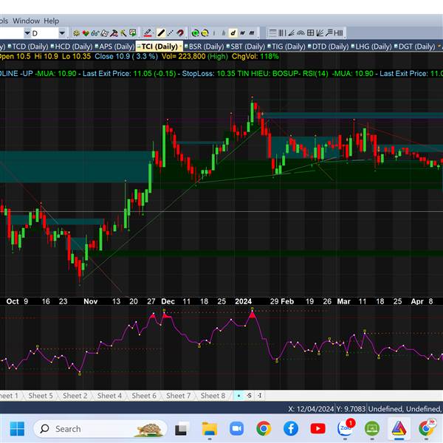Viewport: 443px width, 443px height.
Task: Click the 'Y: 9.7083' status bar value
Action: tap(351, 409)
